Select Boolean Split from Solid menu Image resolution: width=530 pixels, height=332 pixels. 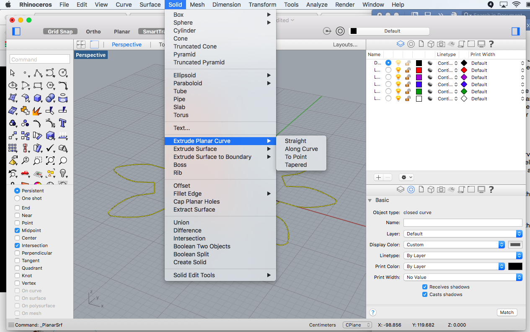pos(191,254)
